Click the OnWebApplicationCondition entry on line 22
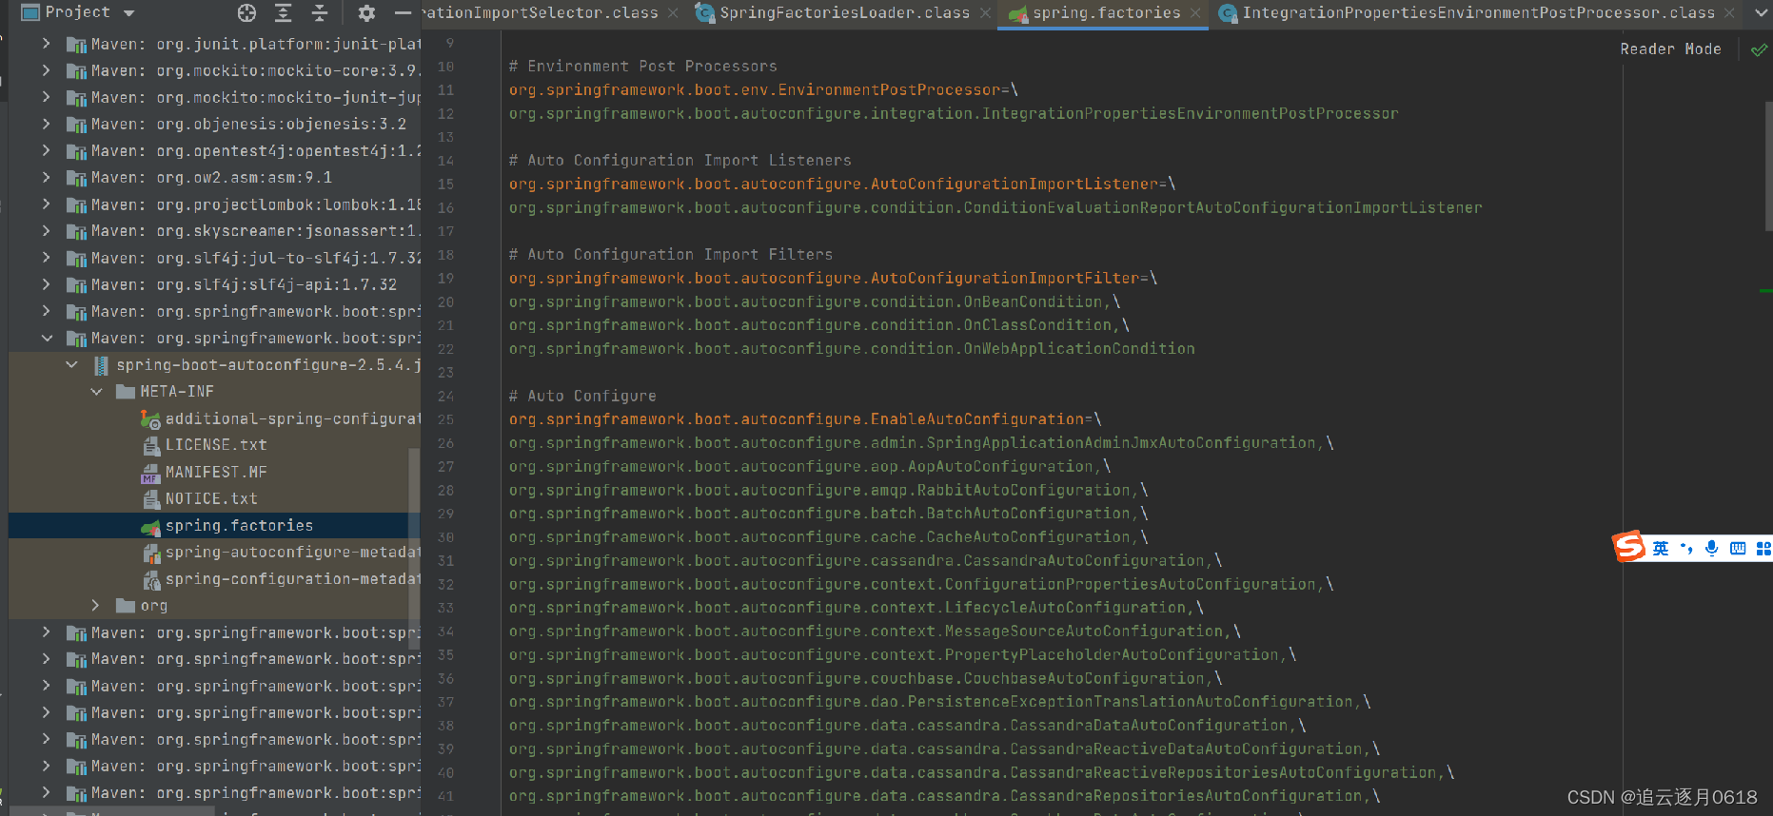Image resolution: width=1773 pixels, height=816 pixels. pyautogui.click(x=852, y=349)
